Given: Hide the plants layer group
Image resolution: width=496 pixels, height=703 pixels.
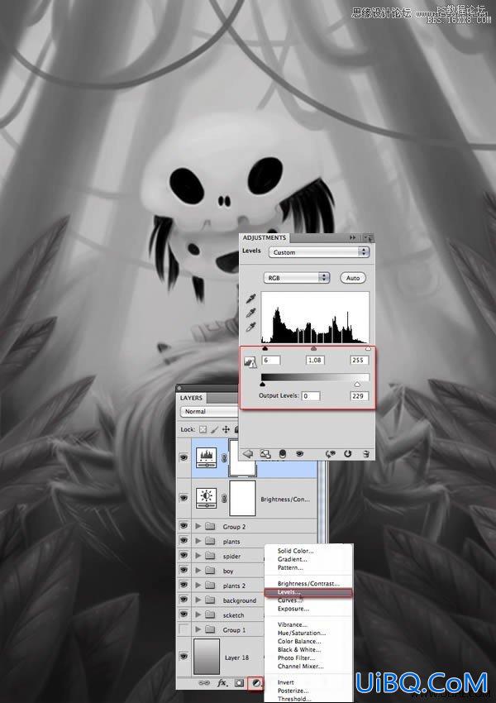Looking at the screenshot, I should pos(184,540).
